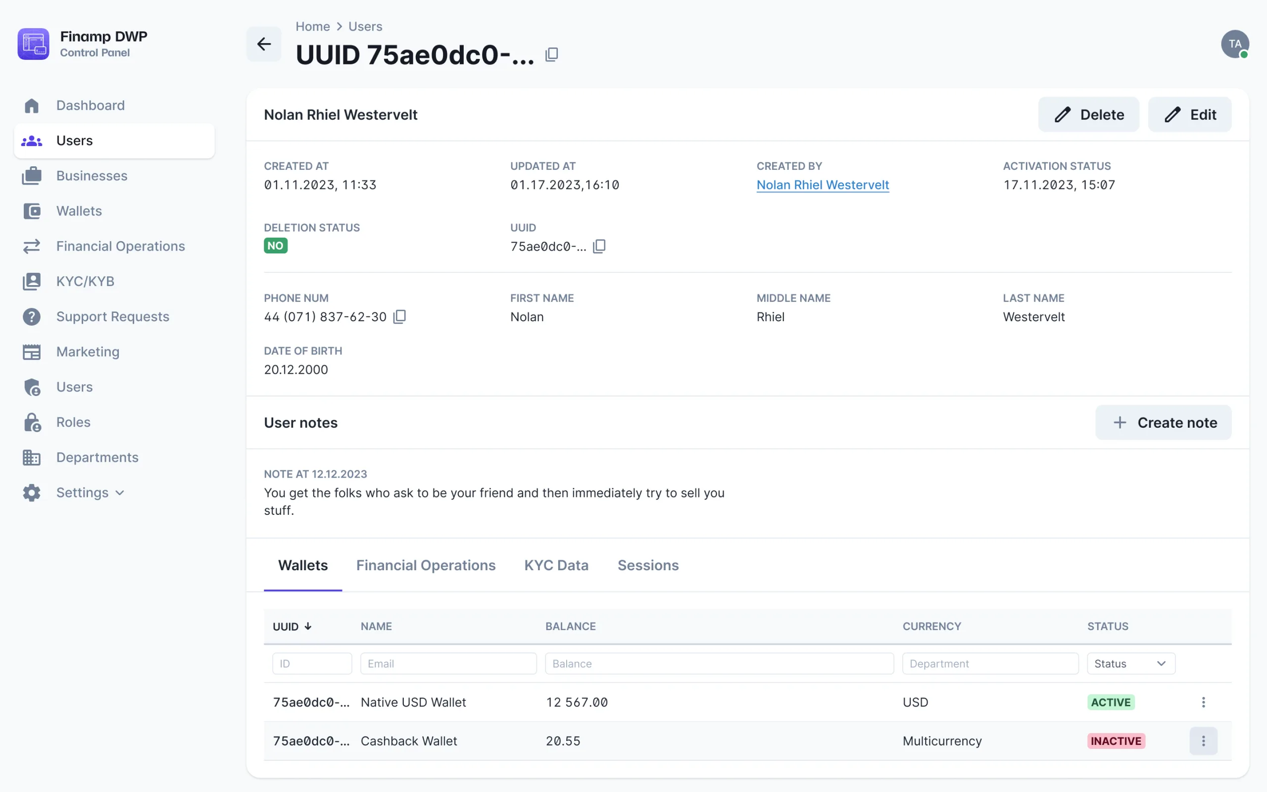This screenshot has width=1267, height=792.
Task: Click the ID filter input field
Action: pos(312,664)
